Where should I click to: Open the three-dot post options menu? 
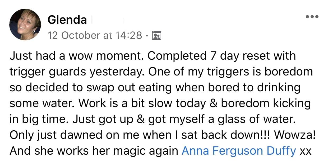coord(312,17)
